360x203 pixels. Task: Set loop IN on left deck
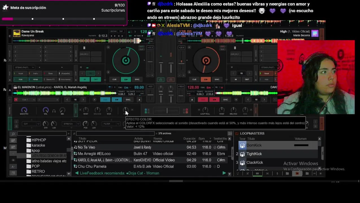tap(85, 80)
